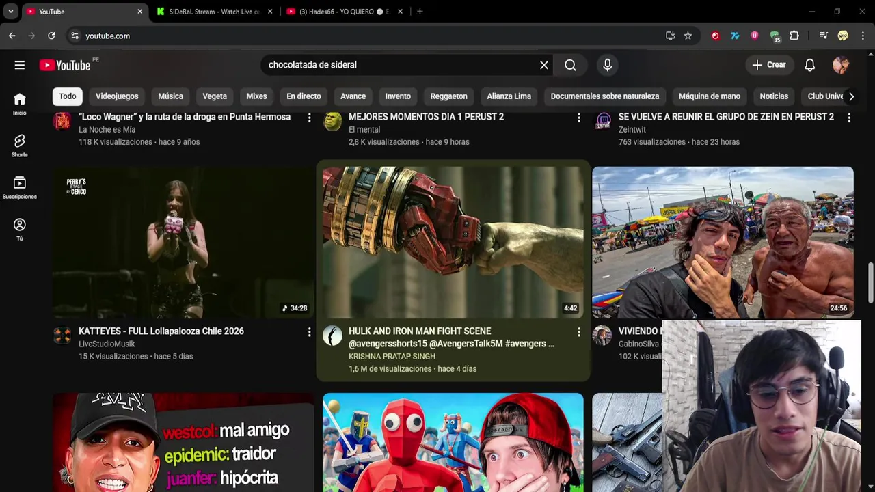Open Inicio in the sidebar
Viewport: 875px width, 492px height.
pyautogui.click(x=20, y=104)
